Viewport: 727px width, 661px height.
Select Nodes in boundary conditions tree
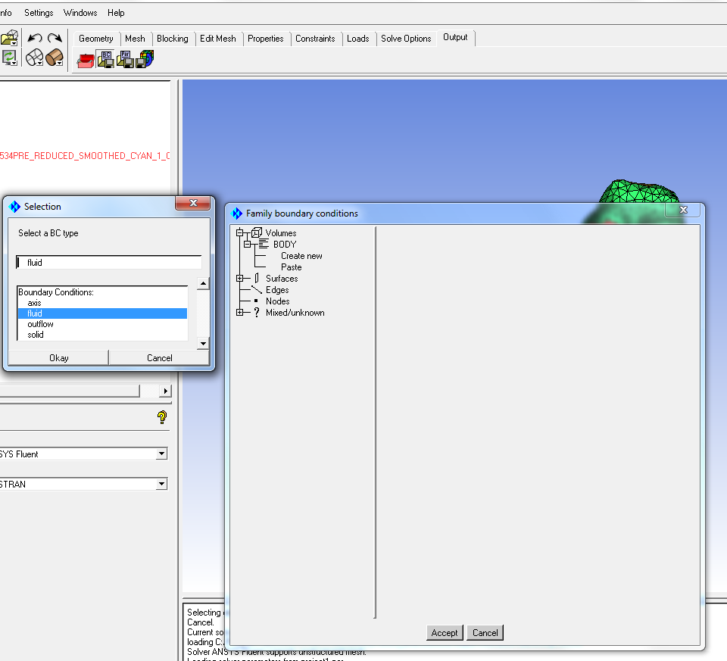[278, 301]
